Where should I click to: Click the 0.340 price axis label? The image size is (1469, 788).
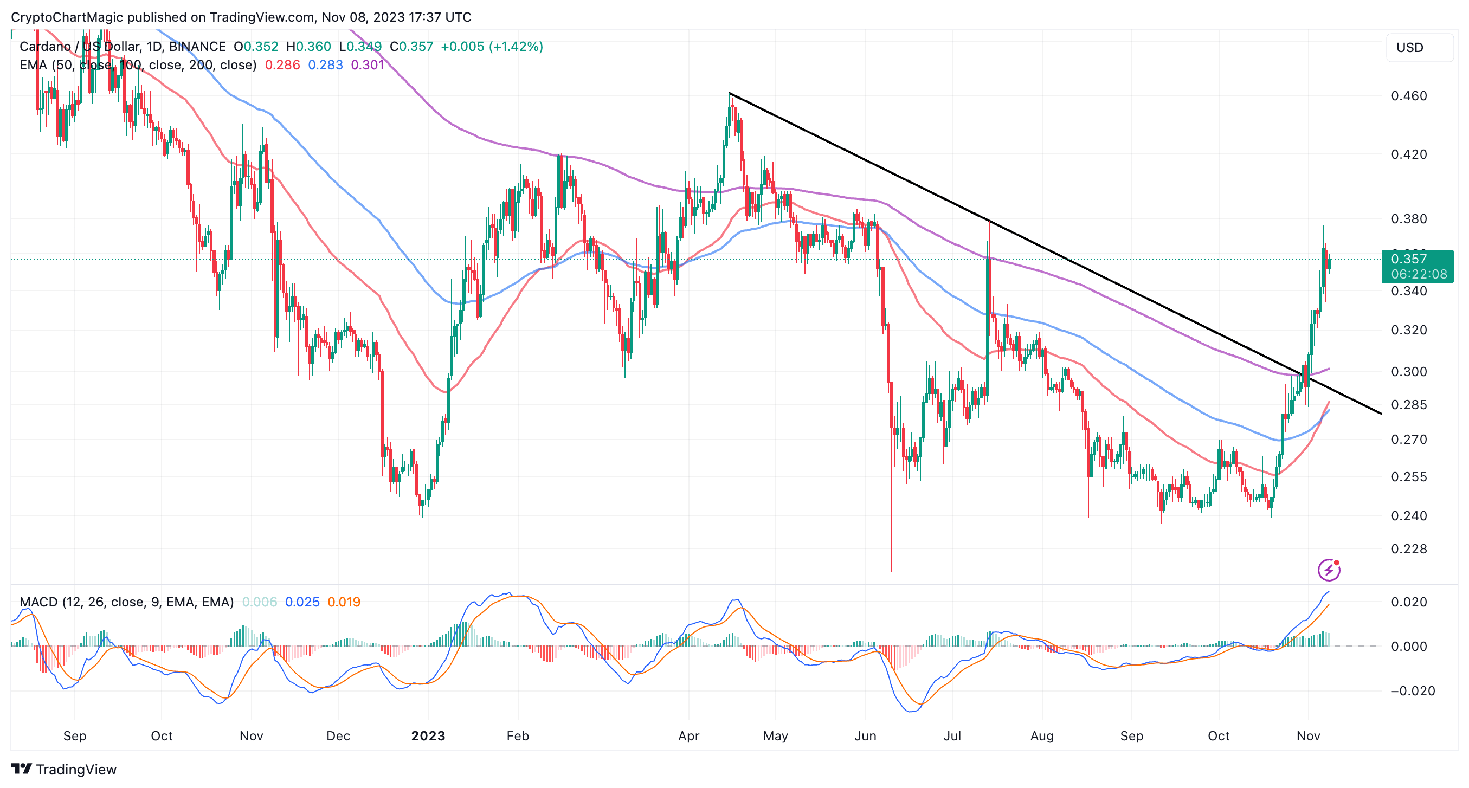[1408, 292]
